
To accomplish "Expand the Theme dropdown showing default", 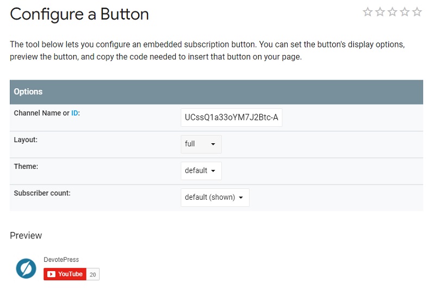I will click(201, 171).
